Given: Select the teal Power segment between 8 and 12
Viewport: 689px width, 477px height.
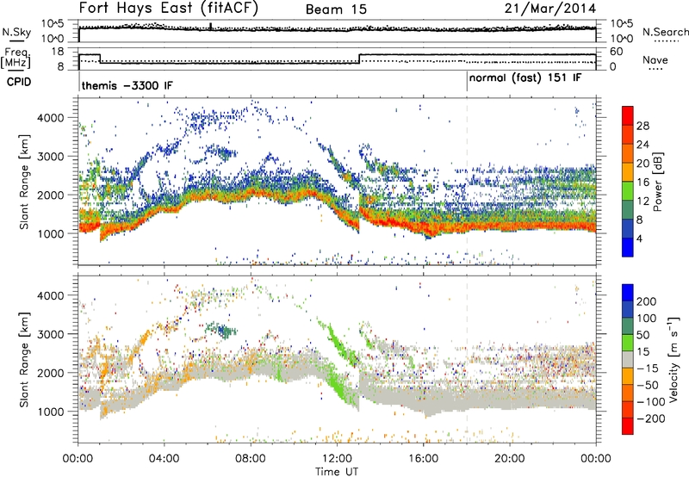Looking at the screenshot, I should click(x=628, y=209).
